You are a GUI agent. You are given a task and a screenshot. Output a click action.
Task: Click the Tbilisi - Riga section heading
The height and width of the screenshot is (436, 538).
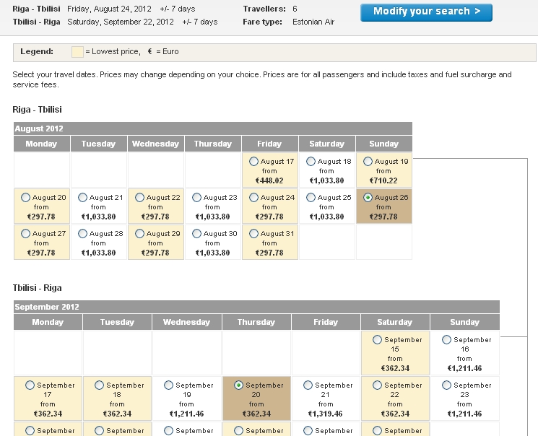click(x=37, y=288)
